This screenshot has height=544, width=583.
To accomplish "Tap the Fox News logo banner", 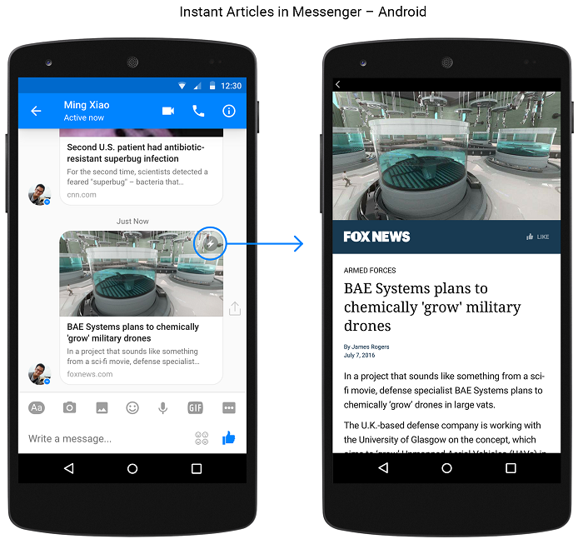I will (x=376, y=237).
